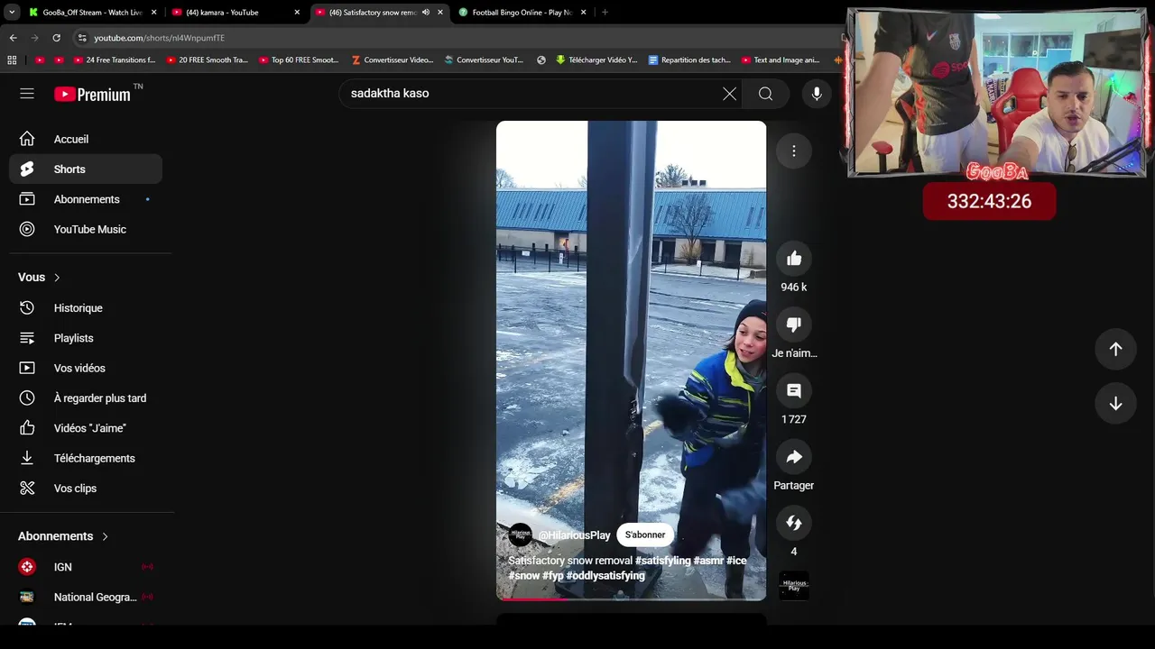Open a new browser tab

point(605,13)
